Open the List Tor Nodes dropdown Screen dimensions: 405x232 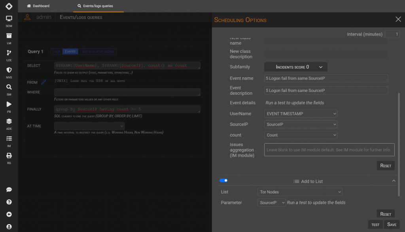tap(300, 192)
